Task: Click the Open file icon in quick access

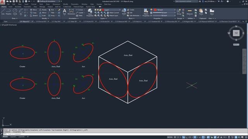Action: 10,2
